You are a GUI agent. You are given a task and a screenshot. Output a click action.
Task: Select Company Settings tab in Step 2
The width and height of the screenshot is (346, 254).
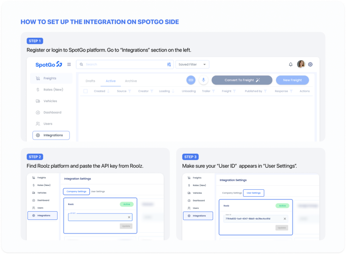click(x=76, y=192)
